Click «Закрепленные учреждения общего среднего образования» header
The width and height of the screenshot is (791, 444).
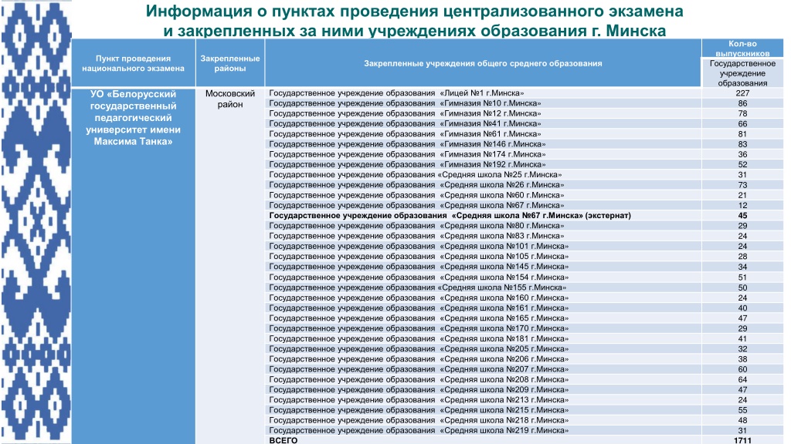(483, 63)
